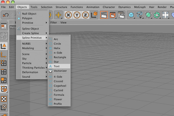The height and width of the screenshot is (116, 174).
Task: Expand the NURBS submenu
Action: pyautogui.click(x=32, y=43)
